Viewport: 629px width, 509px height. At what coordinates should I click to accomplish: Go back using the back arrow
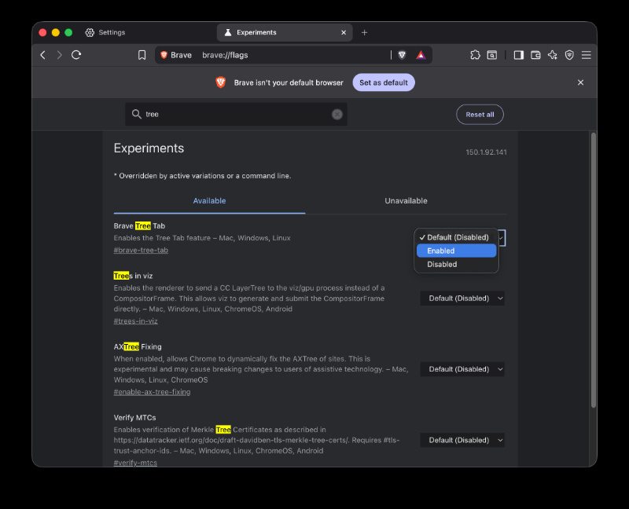tap(43, 55)
